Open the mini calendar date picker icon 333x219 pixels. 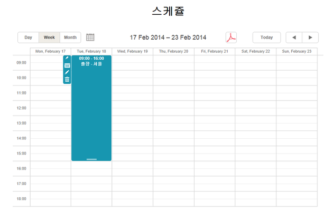click(x=90, y=37)
